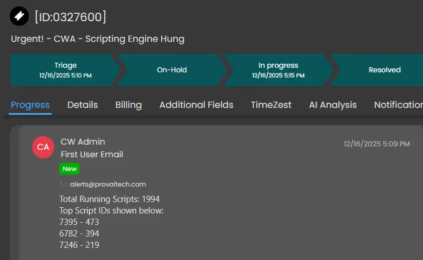The height and width of the screenshot is (260, 423).
Task: Move ticket to On-Hold stage
Action: (172, 70)
